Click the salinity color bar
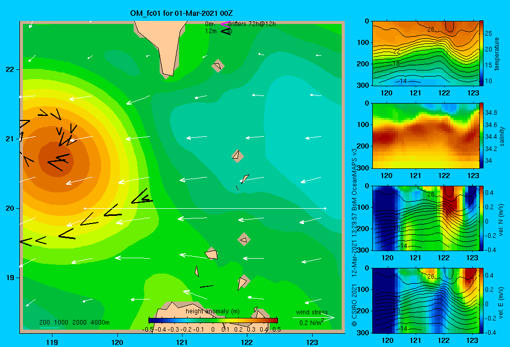This screenshot has width=510, height=347. 481,136
